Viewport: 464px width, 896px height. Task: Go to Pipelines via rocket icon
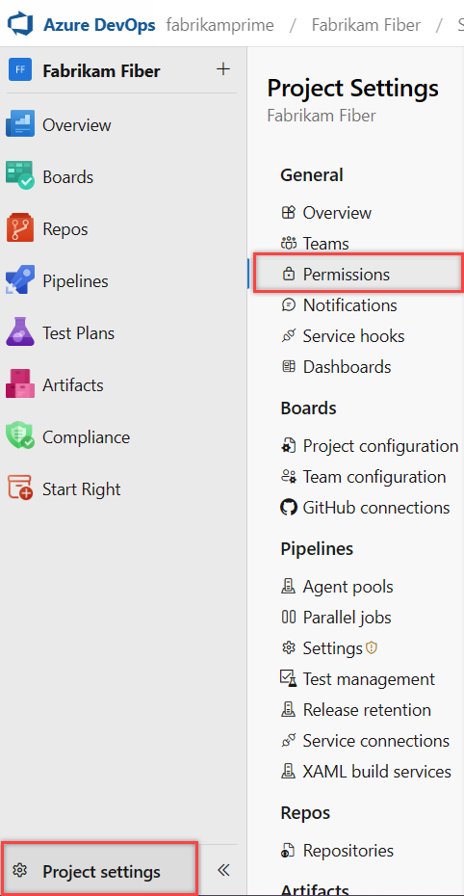[x=20, y=280]
